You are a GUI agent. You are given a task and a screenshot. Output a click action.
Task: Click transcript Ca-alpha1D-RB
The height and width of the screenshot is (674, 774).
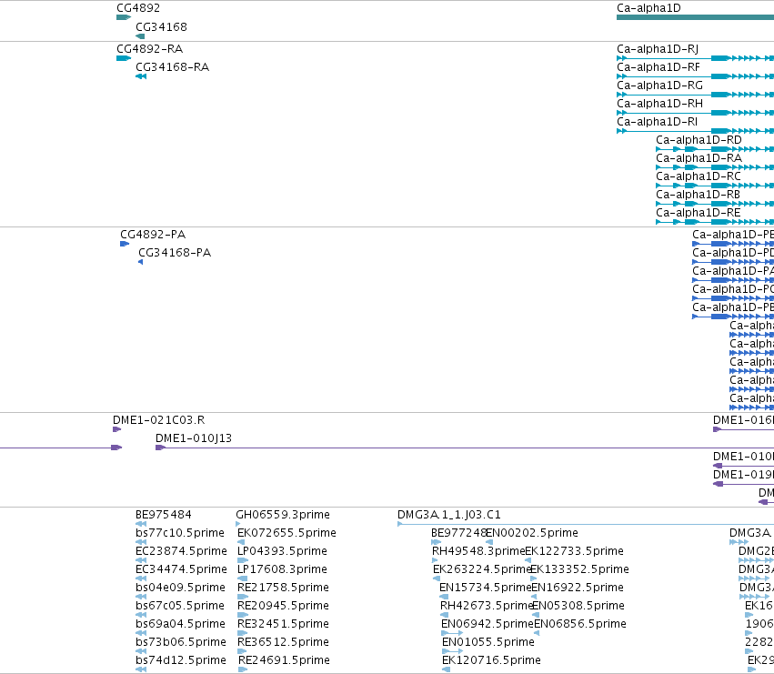tap(698, 195)
